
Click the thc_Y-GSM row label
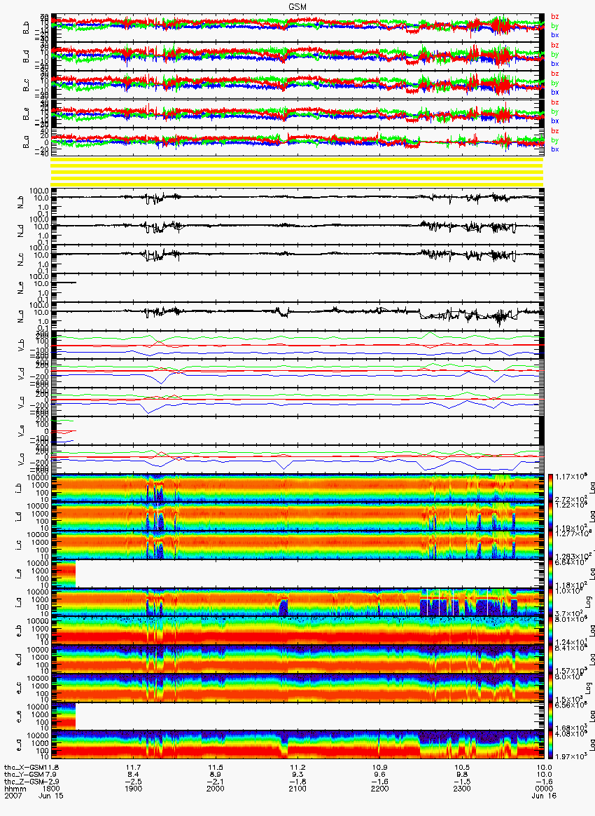click(23, 775)
